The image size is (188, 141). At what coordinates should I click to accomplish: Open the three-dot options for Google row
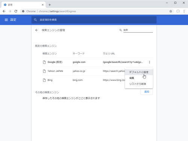pyautogui.click(x=149, y=62)
